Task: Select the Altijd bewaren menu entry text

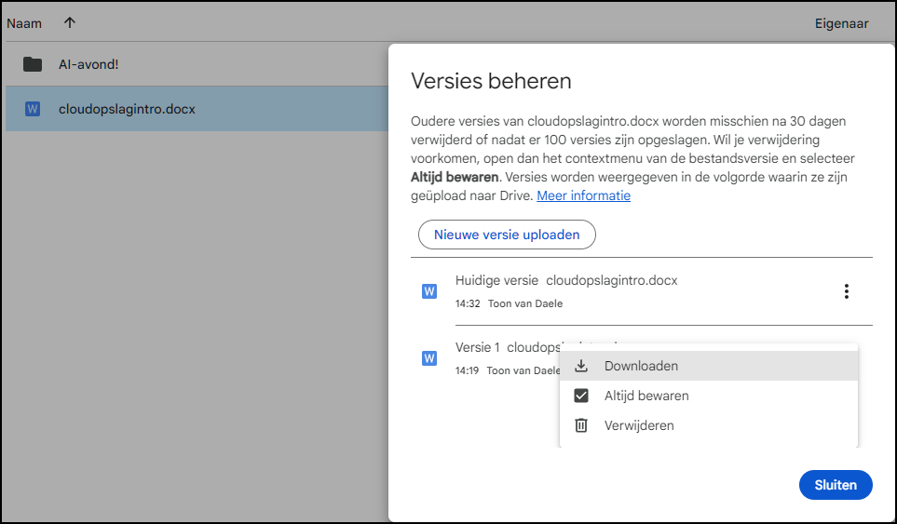Action: point(646,396)
